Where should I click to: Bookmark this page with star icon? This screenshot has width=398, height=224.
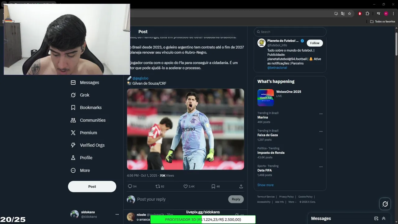(x=349, y=13)
